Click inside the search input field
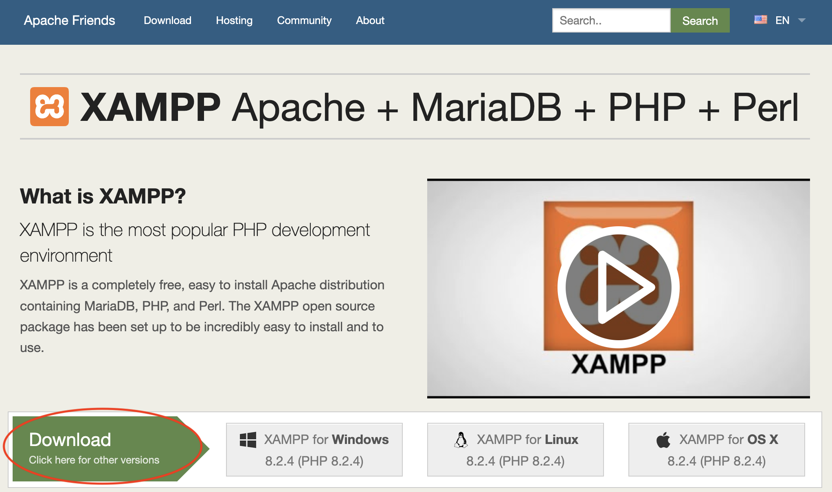Viewport: 832px width, 492px height. pos(611,20)
